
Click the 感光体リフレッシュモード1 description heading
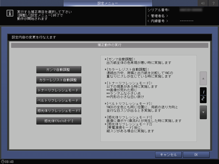pyautogui.click(x=128, y=118)
